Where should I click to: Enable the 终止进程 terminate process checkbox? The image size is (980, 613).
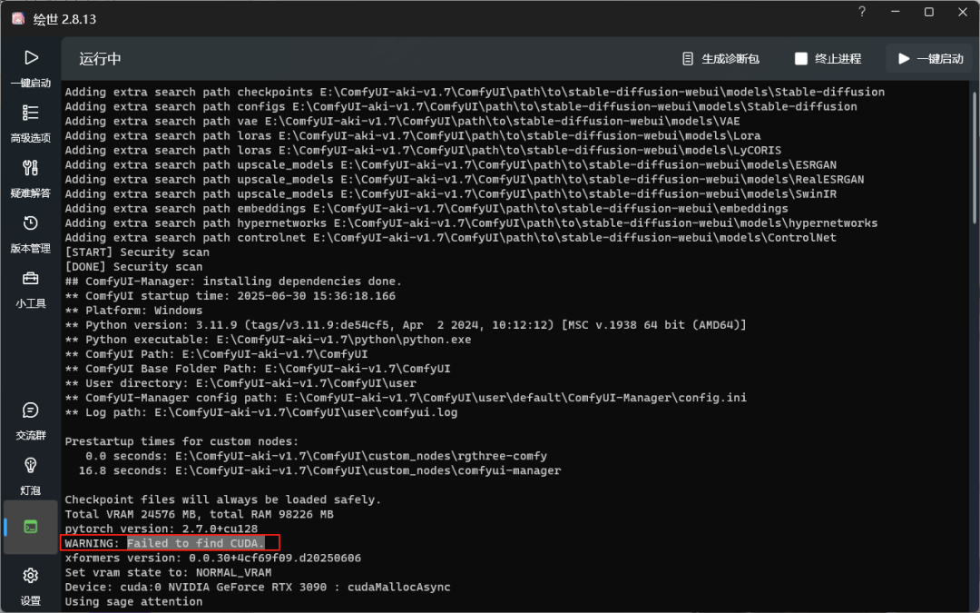pyautogui.click(x=802, y=58)
